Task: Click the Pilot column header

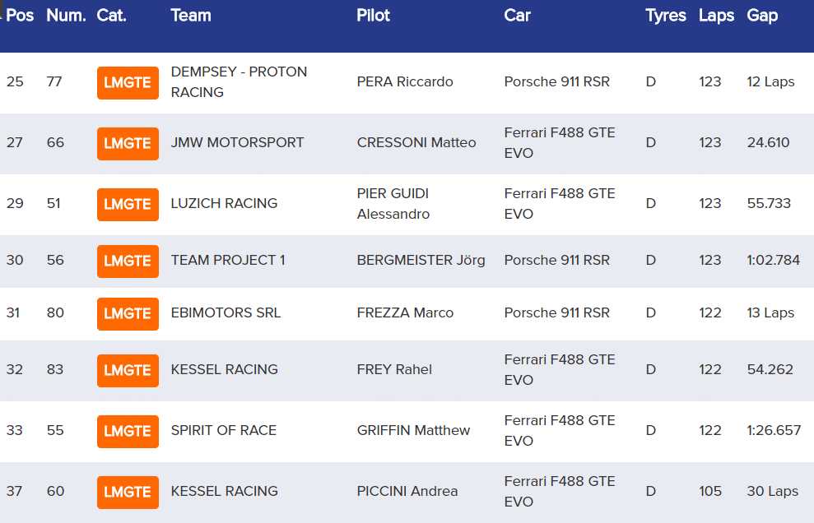Action: [373, 16]
